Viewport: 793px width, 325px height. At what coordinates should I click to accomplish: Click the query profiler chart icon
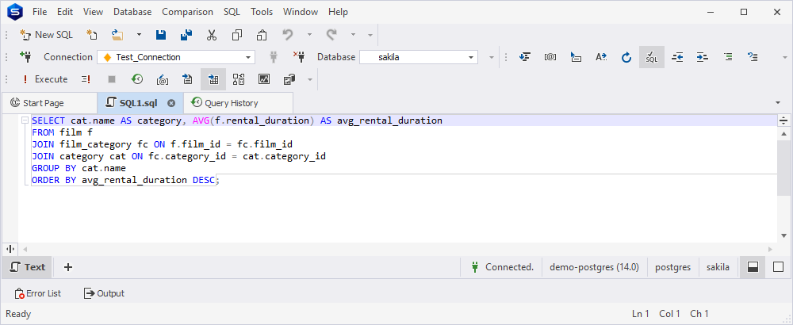tap(264, 79)
